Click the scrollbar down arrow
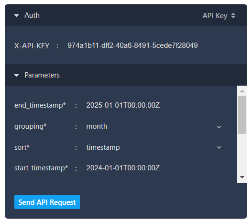The image size is (251, 222). pos(242,177)
